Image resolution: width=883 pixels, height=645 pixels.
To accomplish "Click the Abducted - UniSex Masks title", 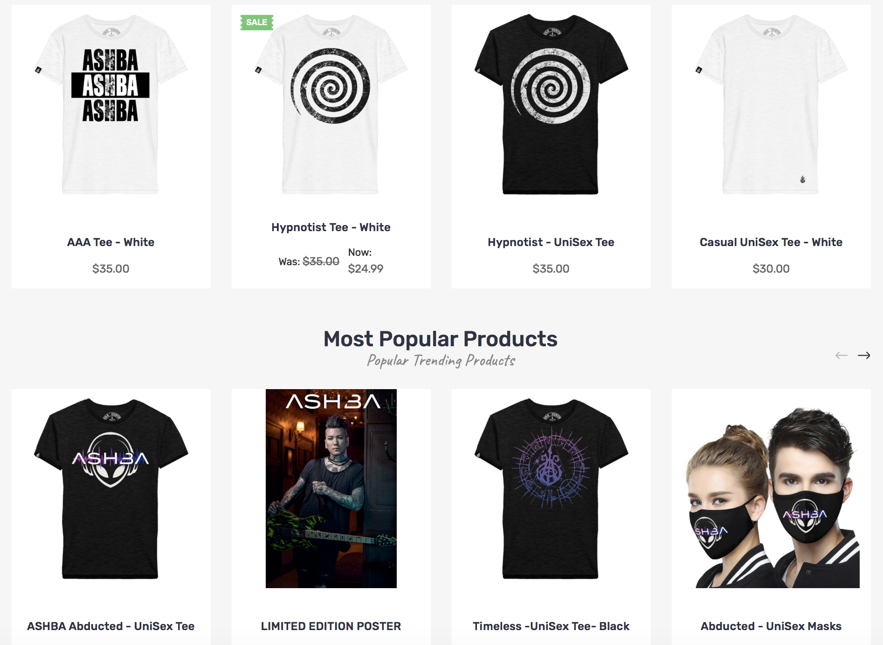I will 771,626.
